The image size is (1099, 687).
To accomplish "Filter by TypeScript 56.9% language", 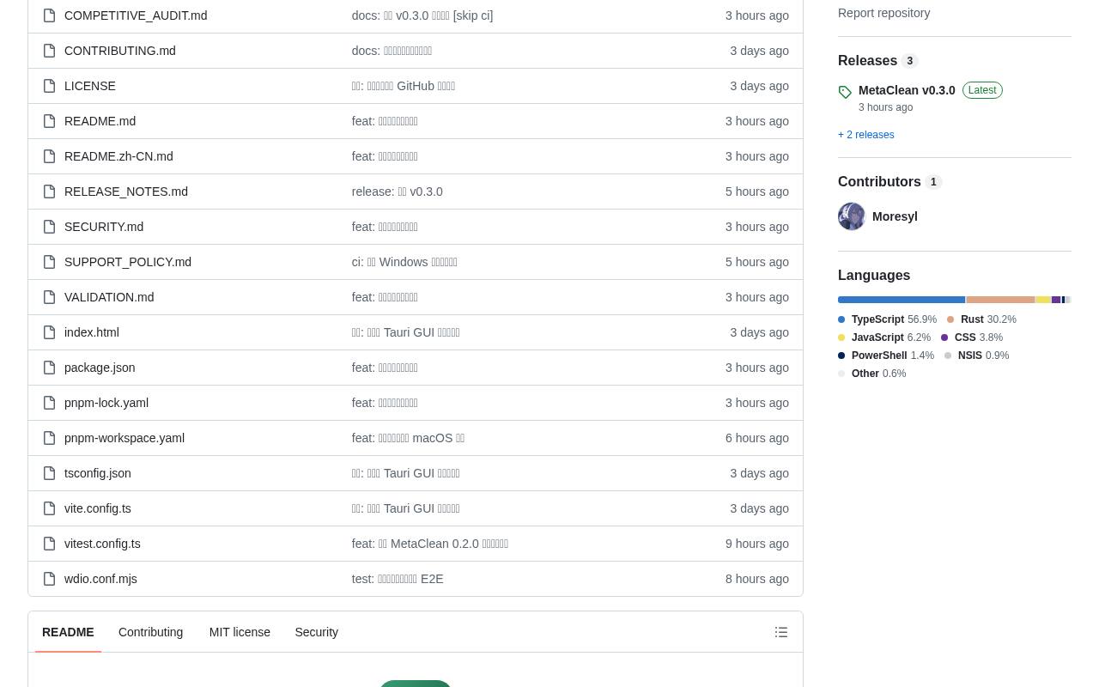I will (x=887, y=319).
